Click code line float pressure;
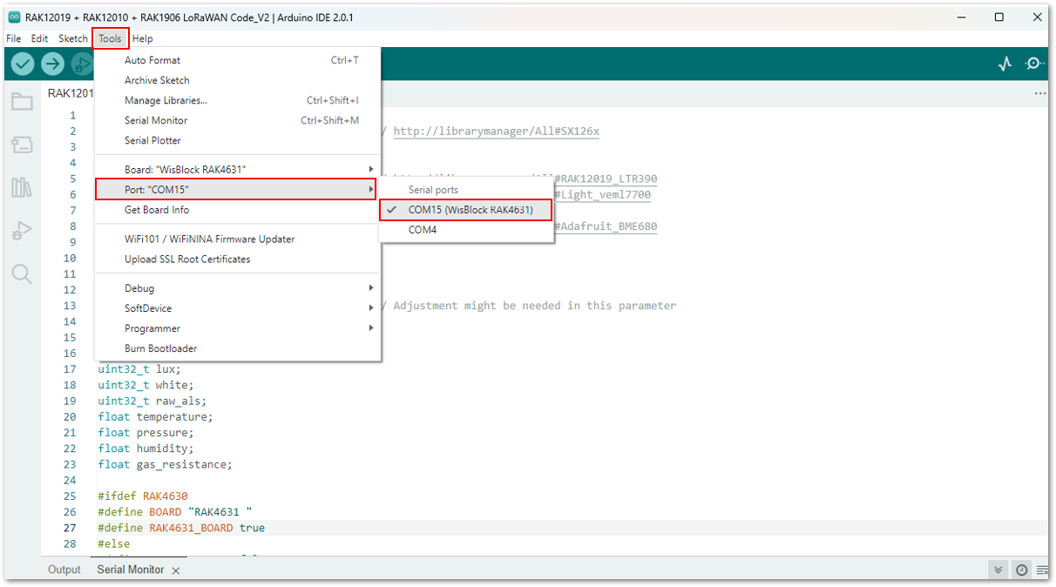This screenshot has height=587, width=1056. coord(146,433)
